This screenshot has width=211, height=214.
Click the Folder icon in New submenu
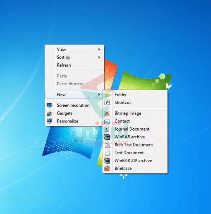(x=107, y=95)
